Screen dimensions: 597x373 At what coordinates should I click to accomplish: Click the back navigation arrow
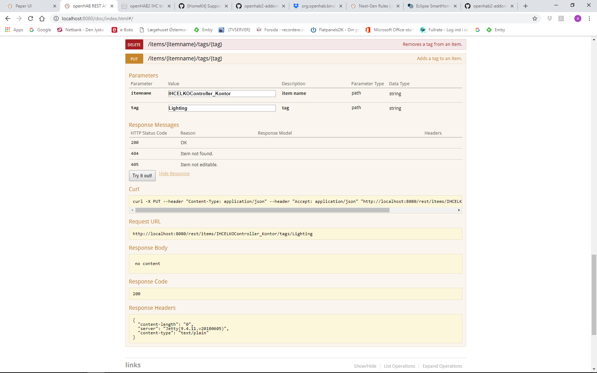pyautogui.click(x=8, y=18)
